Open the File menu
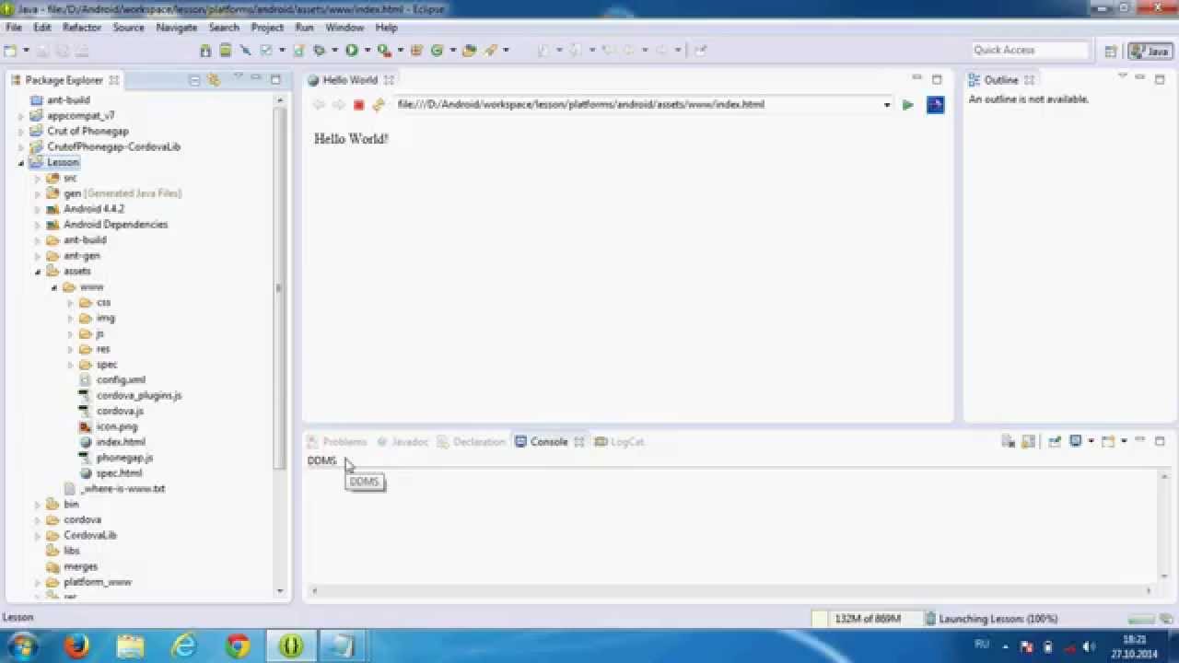Screen dimensions: 1179x663 click(14, 28)
